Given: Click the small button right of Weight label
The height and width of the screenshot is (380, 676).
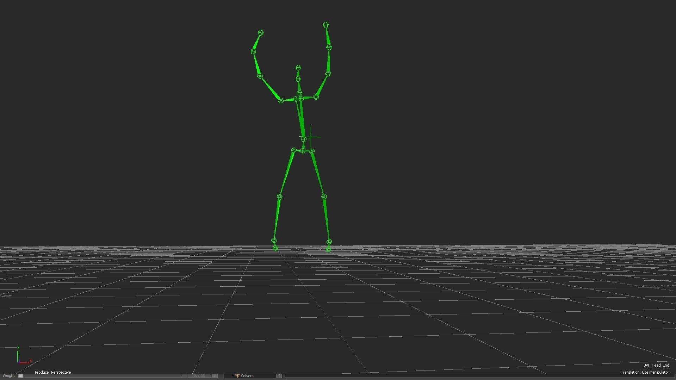Looking at the screenshot, I should point(20,376).
